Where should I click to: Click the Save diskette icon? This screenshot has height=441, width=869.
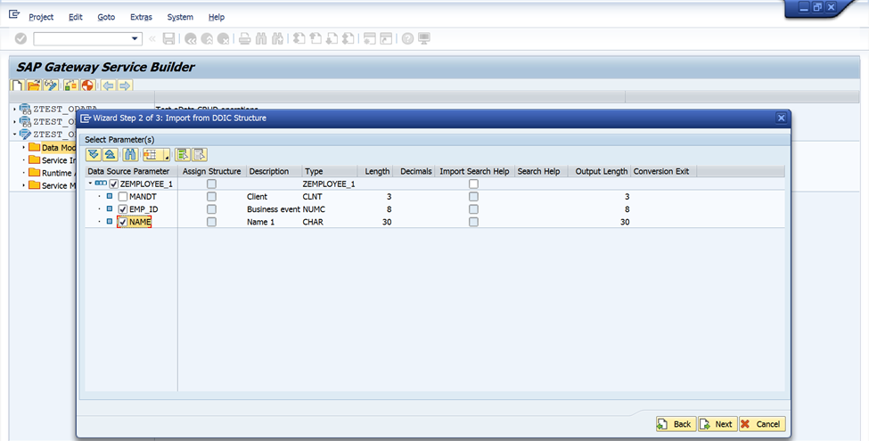(x=169, y=39)
